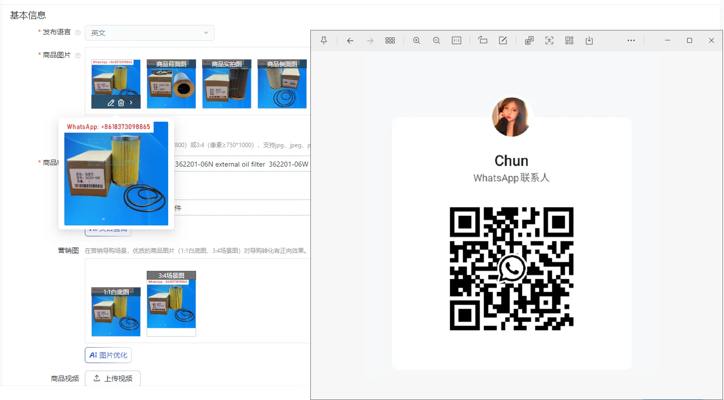Select the 商品背面图 product thumbnail
The image size is (724, 400).
pos(171,84)
